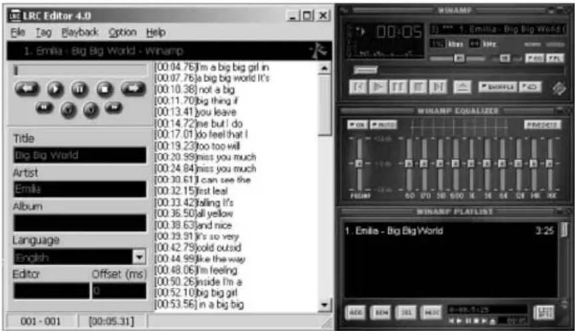The height and width of the screenshot is (331, 575).
Task: Select lyric line '[00:36.50]all yellow'
Action: coord(193,213)
